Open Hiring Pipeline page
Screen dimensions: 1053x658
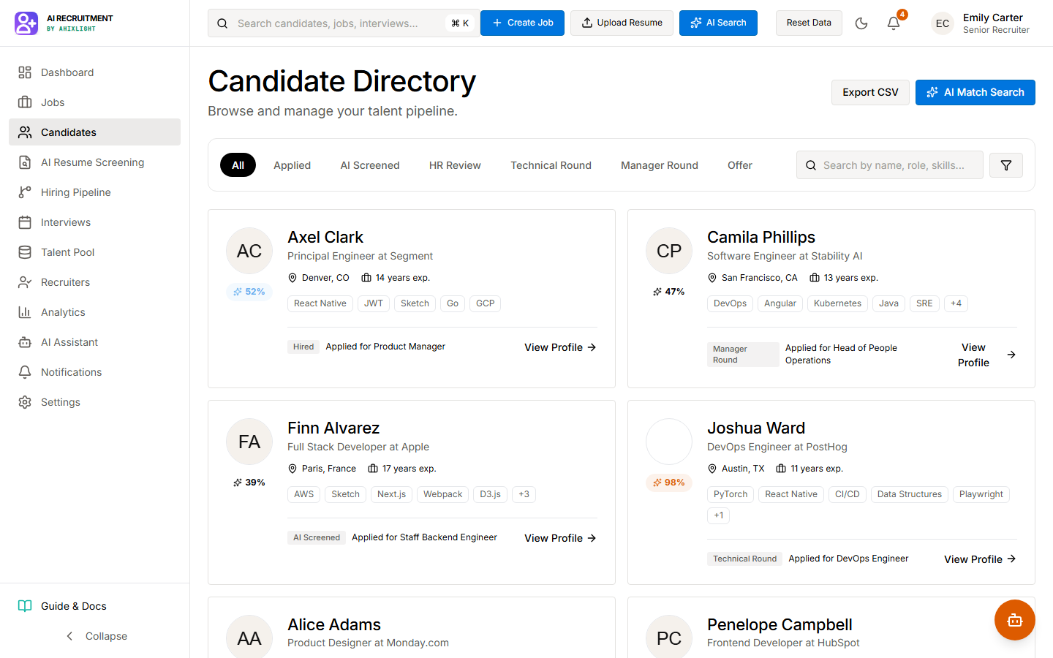94,192
